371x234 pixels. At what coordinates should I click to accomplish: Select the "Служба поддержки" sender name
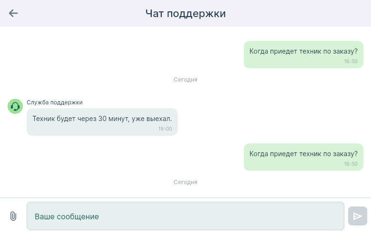pos(55,103)
